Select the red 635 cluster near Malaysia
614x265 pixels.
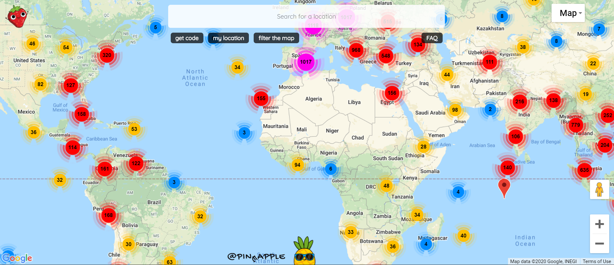(584, 170)
